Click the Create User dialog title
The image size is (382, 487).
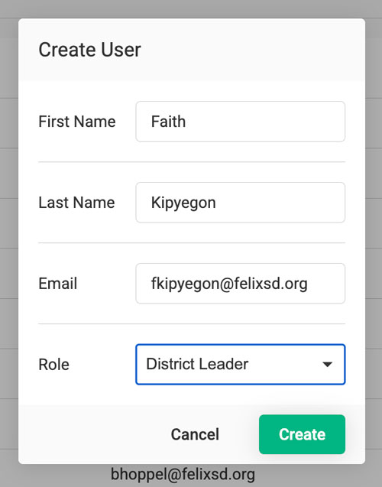[x=89, y=50]
